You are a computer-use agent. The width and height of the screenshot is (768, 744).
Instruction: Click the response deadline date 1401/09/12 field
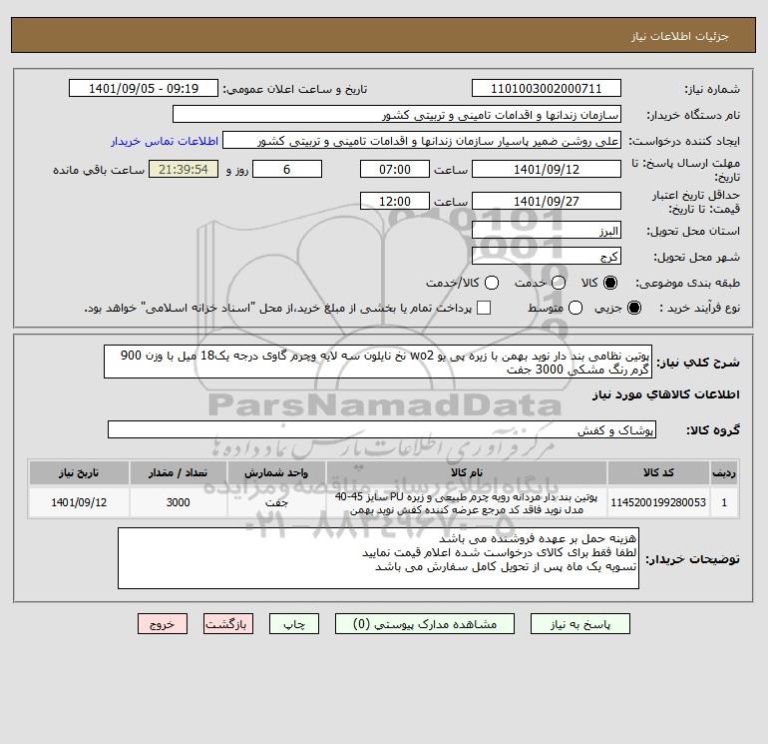click(547, 169)
